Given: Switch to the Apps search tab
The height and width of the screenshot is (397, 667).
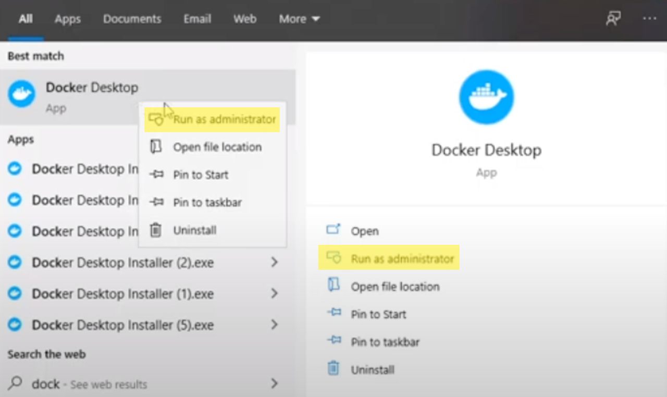Looking at the screenshot, I should point(68,19).
